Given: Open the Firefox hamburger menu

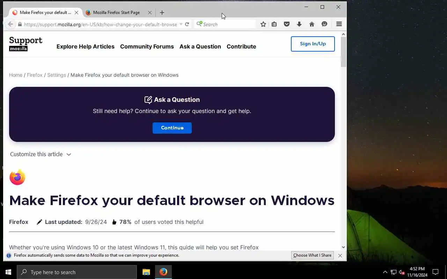Looking at the screenshot, I should 339,24.
